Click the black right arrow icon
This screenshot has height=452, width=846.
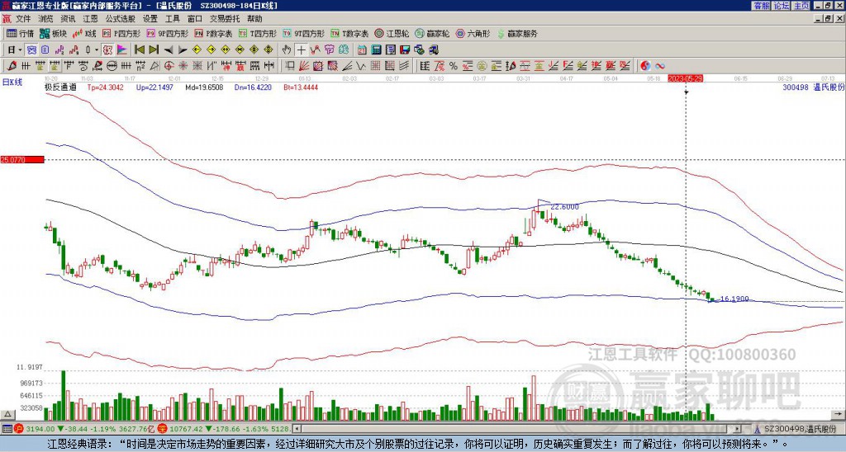(183, 50)
